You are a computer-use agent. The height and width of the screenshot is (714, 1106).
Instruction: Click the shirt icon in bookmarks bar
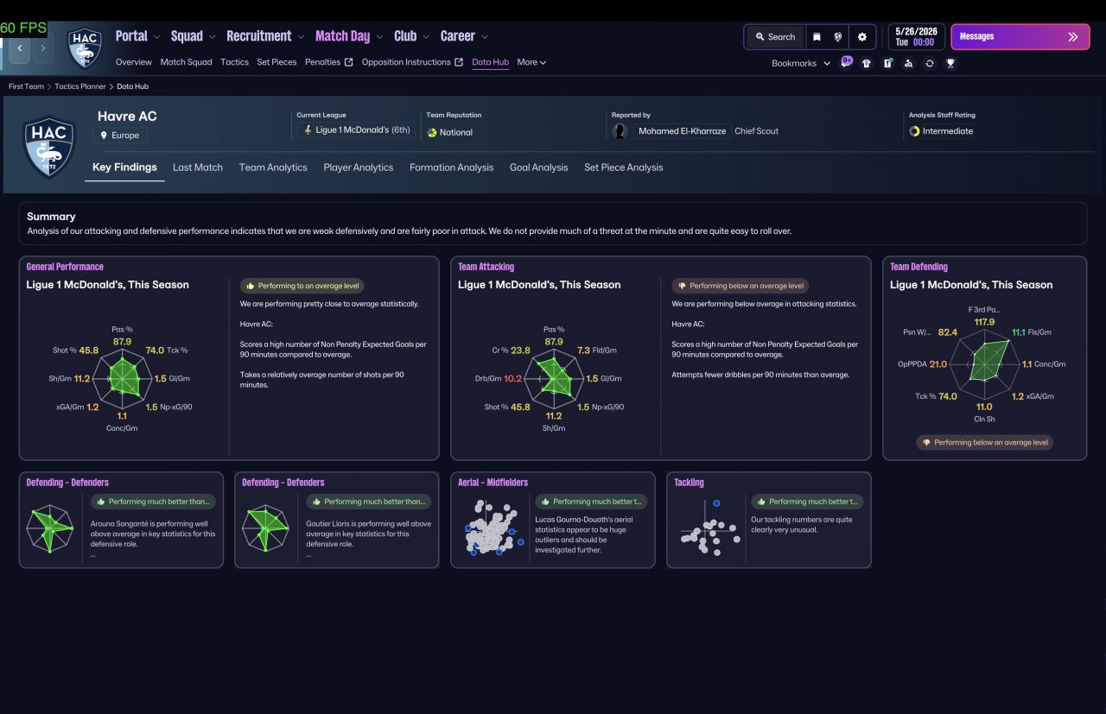pyautogui.click(x=867, y=63)
